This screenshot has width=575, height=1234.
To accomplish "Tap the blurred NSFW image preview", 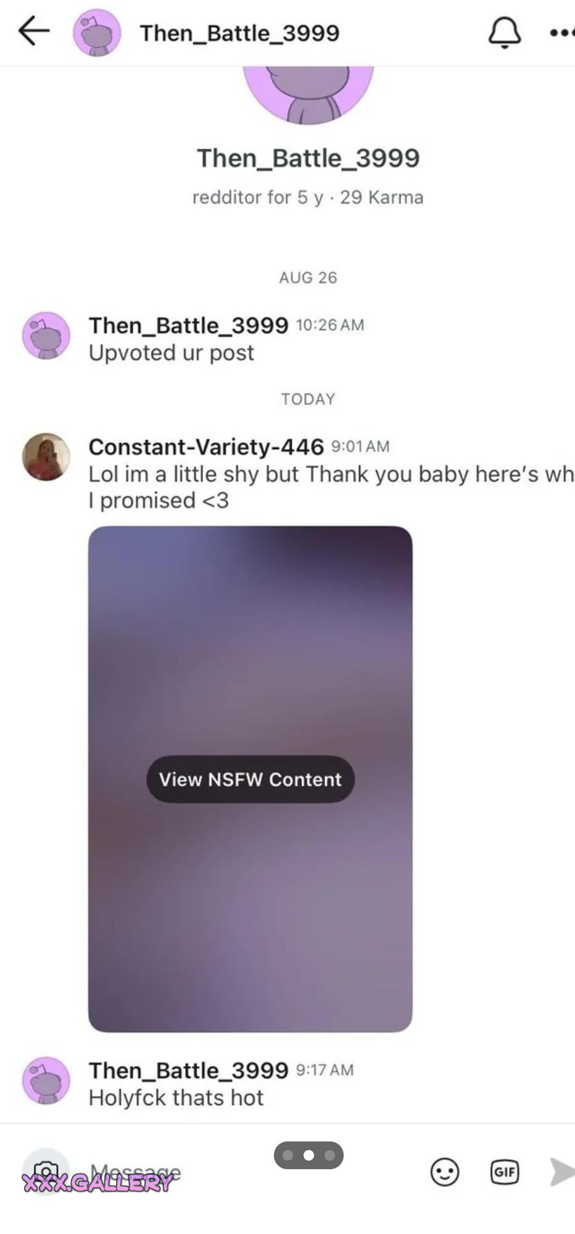I will (250, 779).
